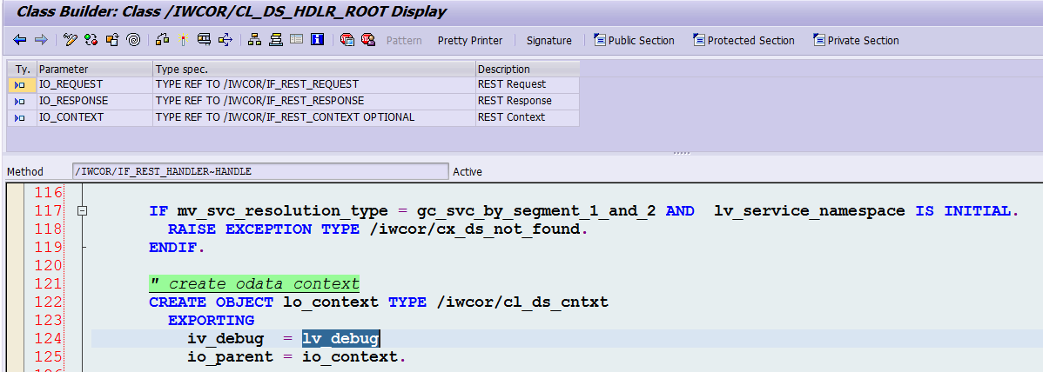This screenshot has width=1043, height=372.
Task: Click type spec /IWCOR/IF_REST_REQUEST cell
Action: [x=314, y=84]
